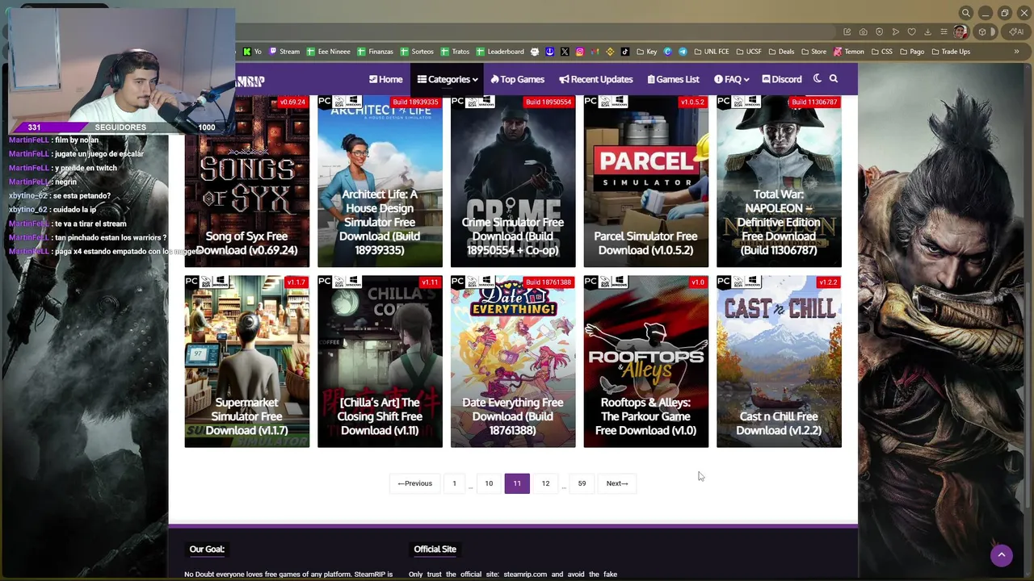Click the browser snapshot camera icon
Viewport: 1034px width, 581px height.
(x=864, y=32)
